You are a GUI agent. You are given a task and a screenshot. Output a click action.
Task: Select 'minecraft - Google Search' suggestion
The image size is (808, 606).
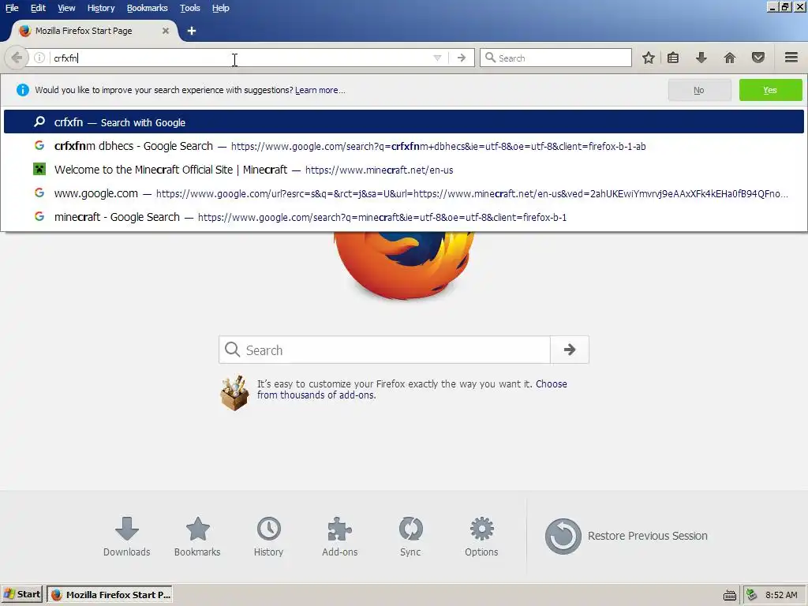click(x=404, y=217)
